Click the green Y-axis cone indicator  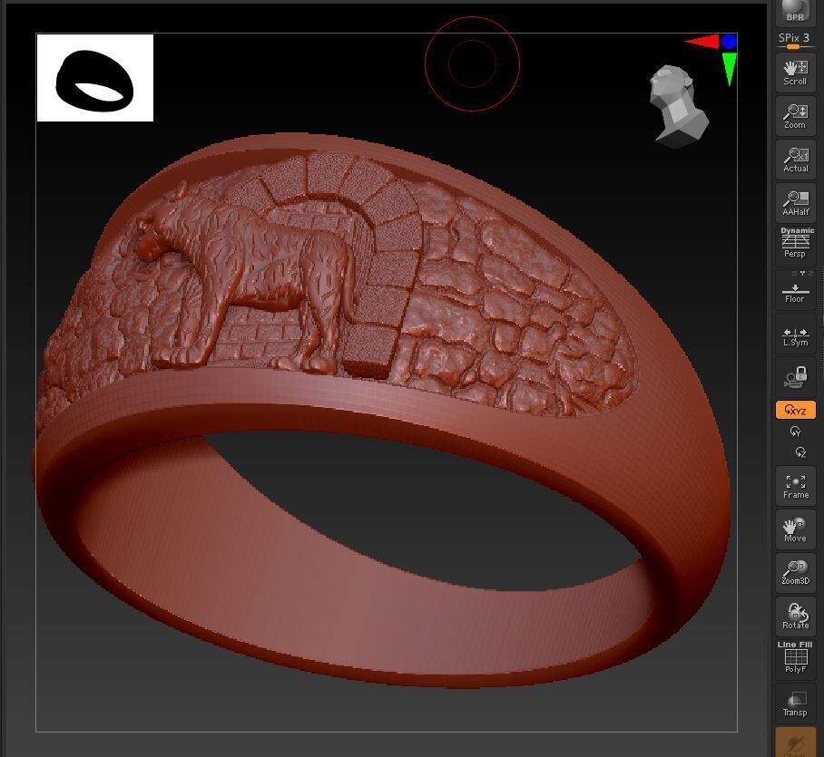[729, 68]
